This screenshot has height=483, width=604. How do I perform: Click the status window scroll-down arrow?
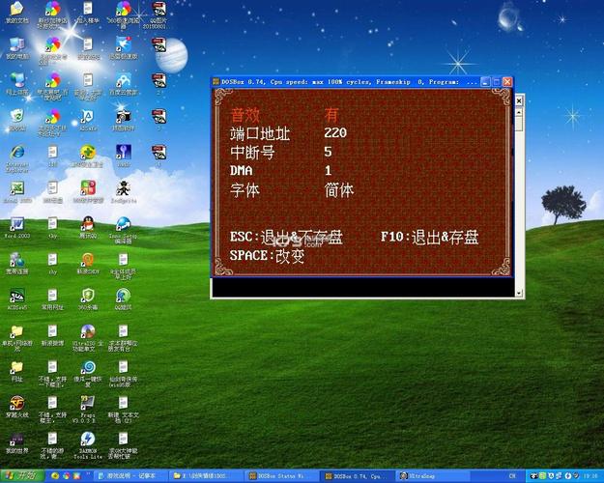point(519,293)
